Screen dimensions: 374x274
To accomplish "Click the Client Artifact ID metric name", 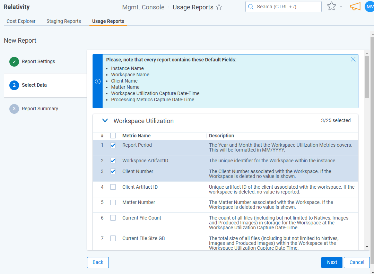I will point(140,187).
